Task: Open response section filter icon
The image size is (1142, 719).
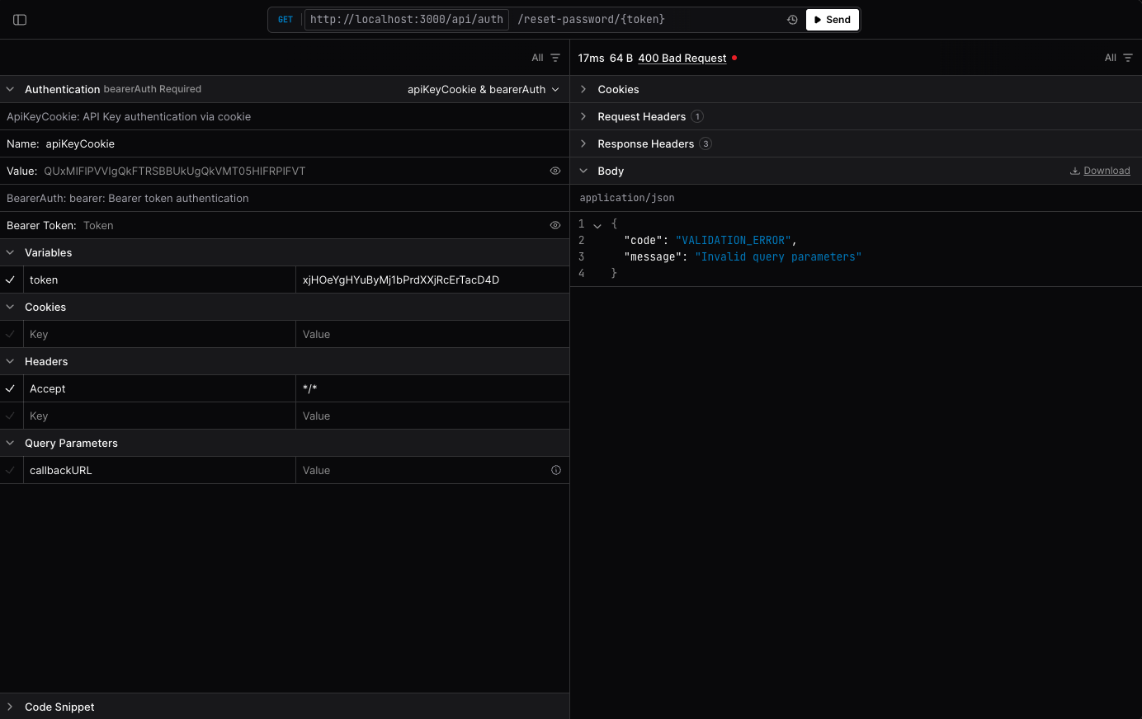Action: coord(1128,58)
